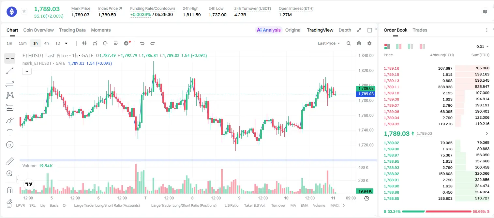Select the 1,789.16 ask price row
This screenshot has height=218, width=494.
pos(436,68)
